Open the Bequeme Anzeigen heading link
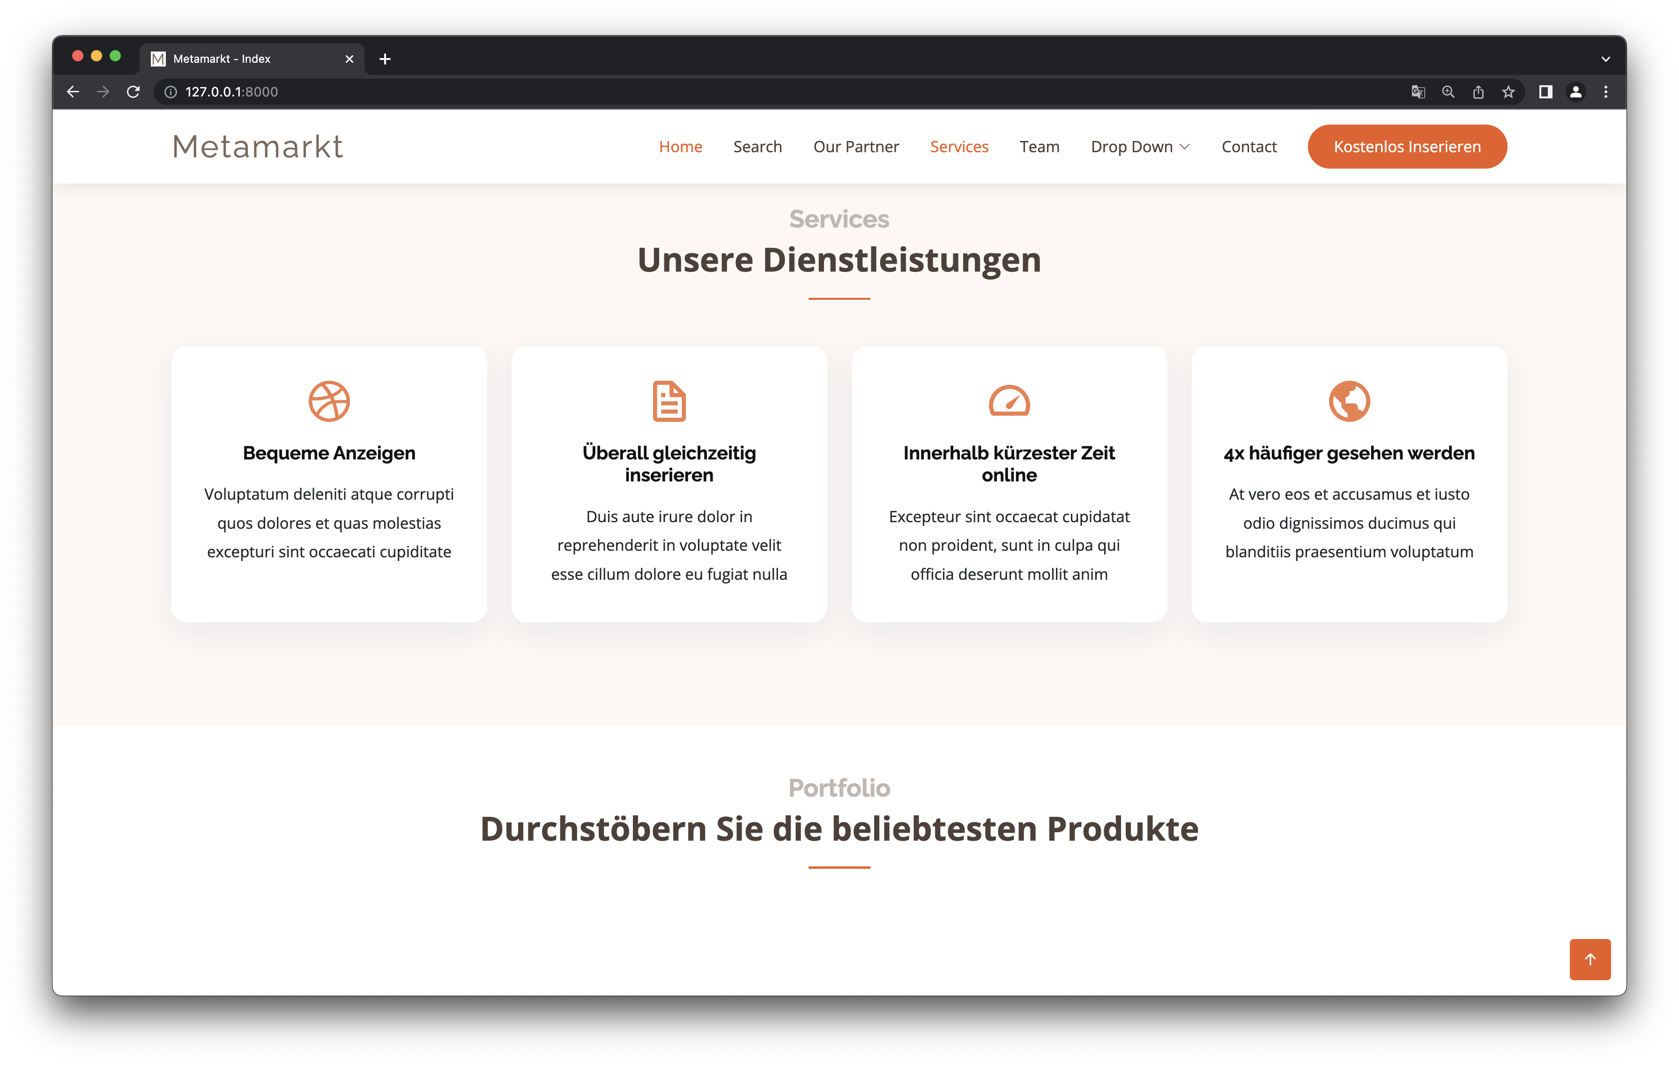 (x=329, y=453)
